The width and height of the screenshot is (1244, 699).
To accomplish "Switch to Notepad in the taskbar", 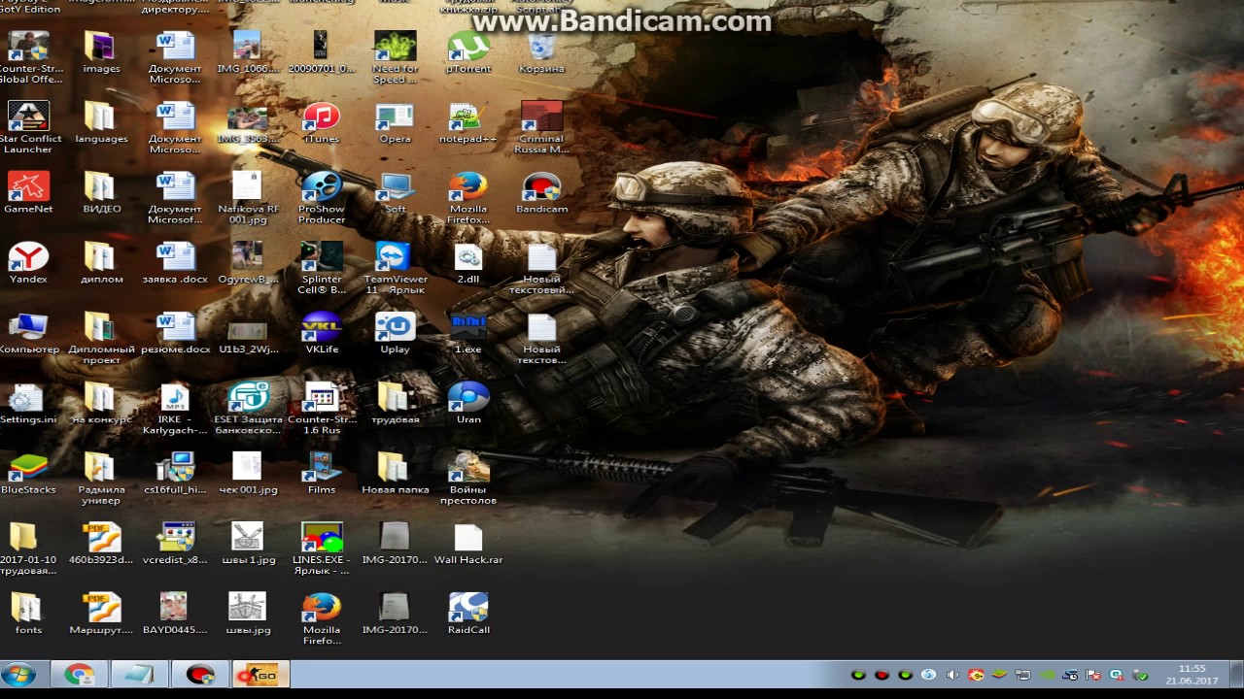I will point(139,675).
